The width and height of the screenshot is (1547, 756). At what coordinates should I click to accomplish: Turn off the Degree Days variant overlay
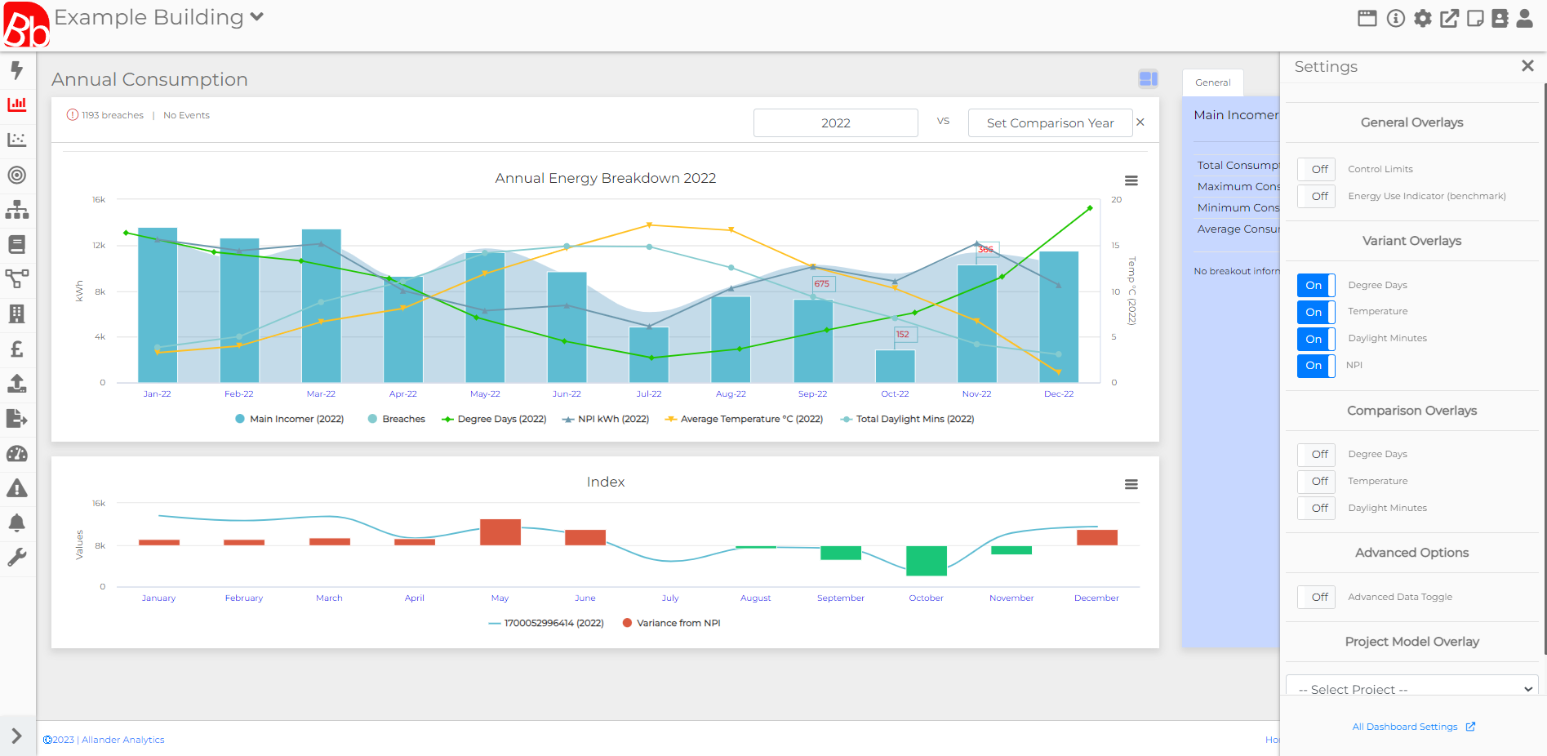point(1314,285)
